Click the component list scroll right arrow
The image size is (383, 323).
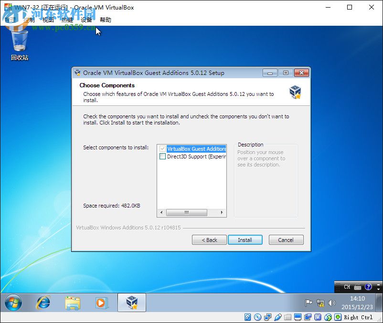pos(222,212)
